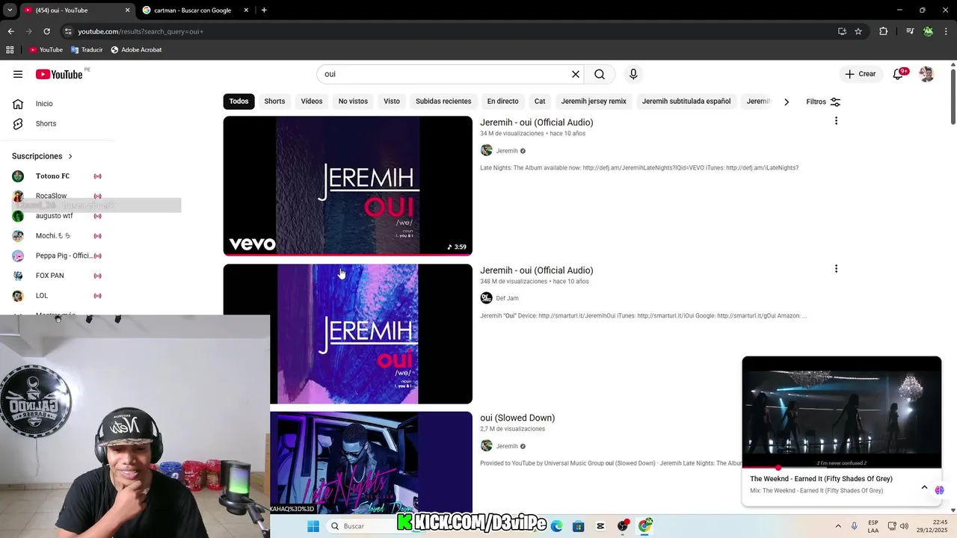Open Inicio home icon in sidebar
The width and height of the screenshot is (957, 538).
(18, 104)
